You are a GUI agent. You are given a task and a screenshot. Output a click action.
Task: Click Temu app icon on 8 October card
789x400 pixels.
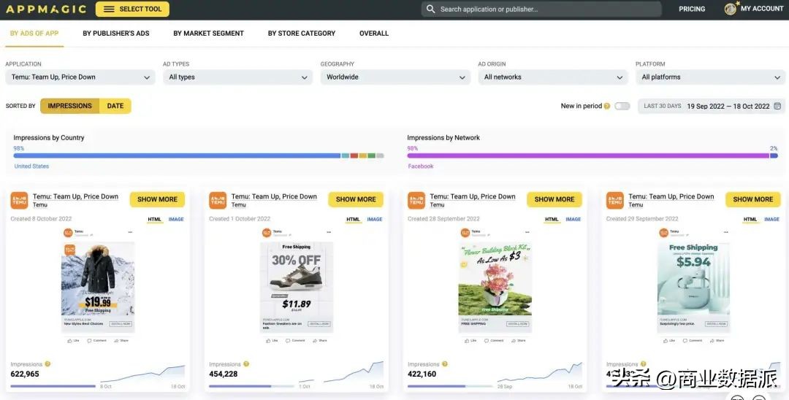tap(19, 201)
